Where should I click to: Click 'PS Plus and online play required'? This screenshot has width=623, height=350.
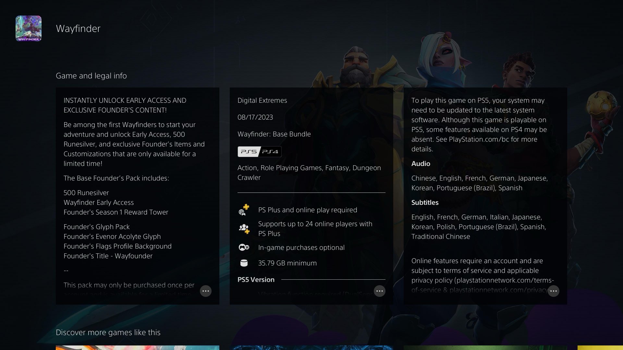click(308, 210)
